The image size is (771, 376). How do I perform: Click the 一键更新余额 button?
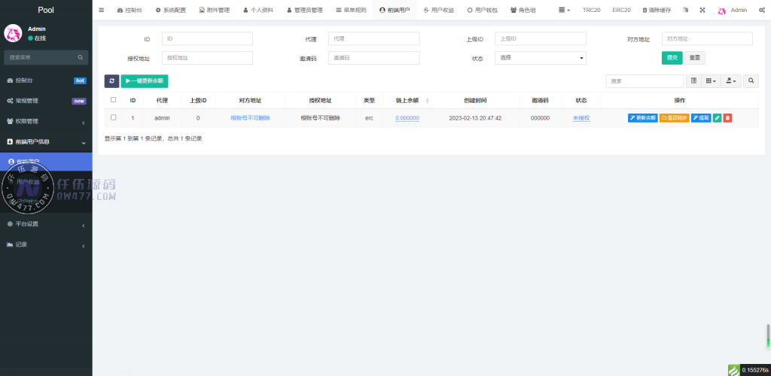(x=145, y=80)
